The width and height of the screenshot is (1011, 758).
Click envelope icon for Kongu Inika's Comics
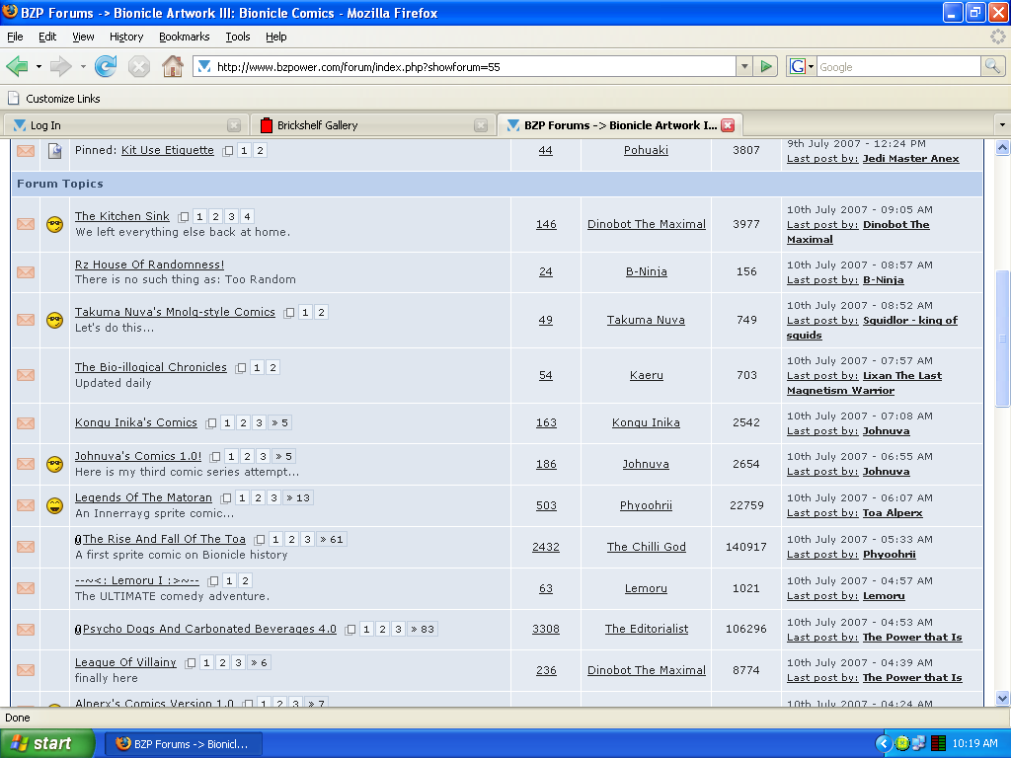(x=26, y=423)
